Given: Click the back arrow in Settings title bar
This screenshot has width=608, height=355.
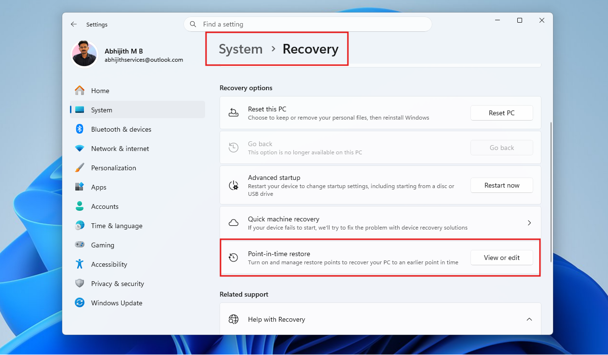Looking at the screenshot, I should coord(73,24).
